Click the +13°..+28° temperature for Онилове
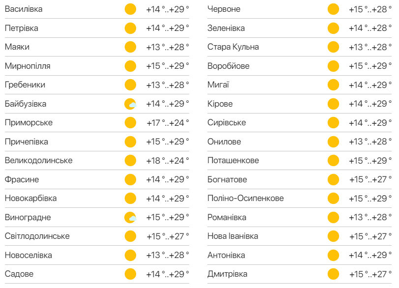This screenshot has width=399, height=288. 370,142
